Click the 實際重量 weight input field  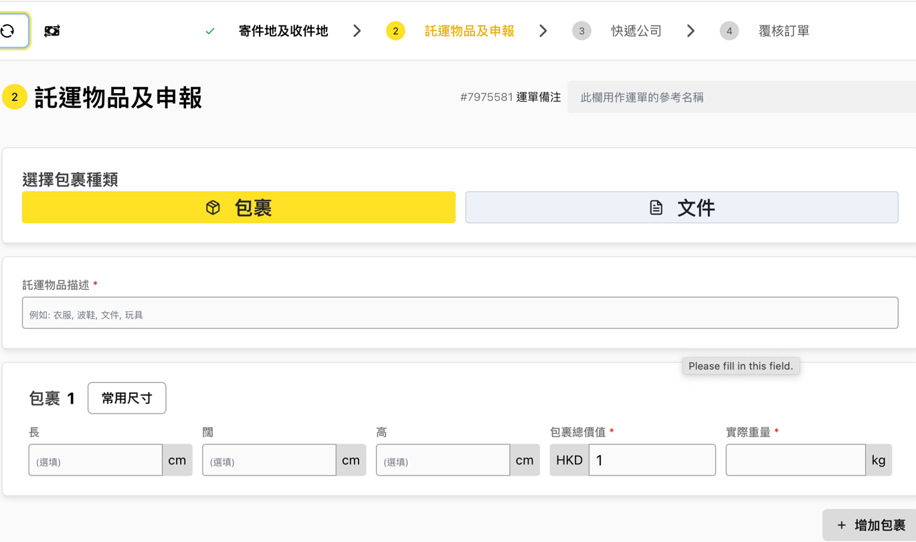click(x=795, y=460)
